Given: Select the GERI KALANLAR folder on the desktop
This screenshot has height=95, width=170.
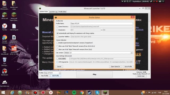Looking at the screenshot, I should [5, 50].
